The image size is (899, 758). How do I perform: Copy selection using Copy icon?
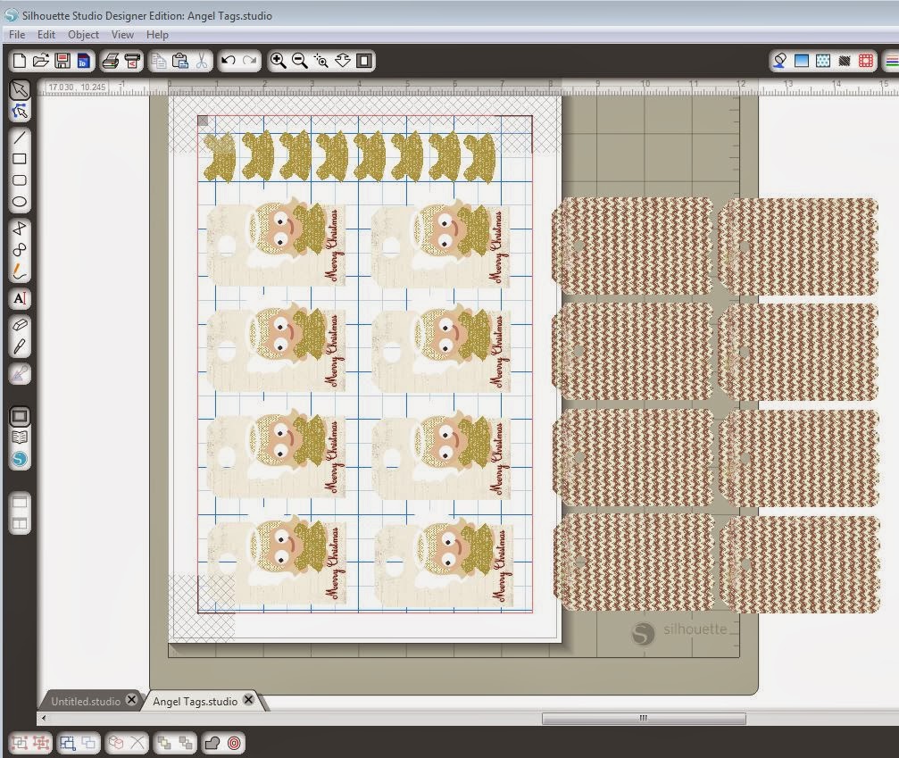[x=159, y=61]
